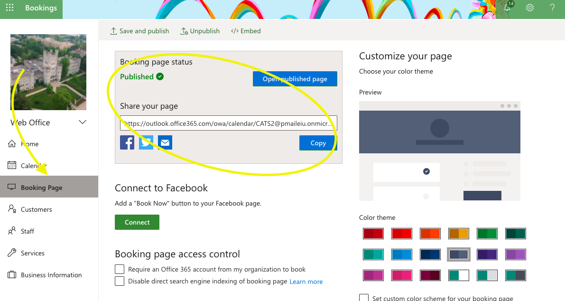Click the booking page URL field

pos(228,124)
